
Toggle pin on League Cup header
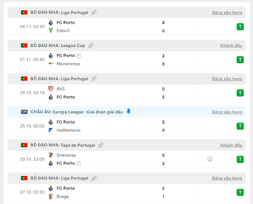click(x=90, y=45)
